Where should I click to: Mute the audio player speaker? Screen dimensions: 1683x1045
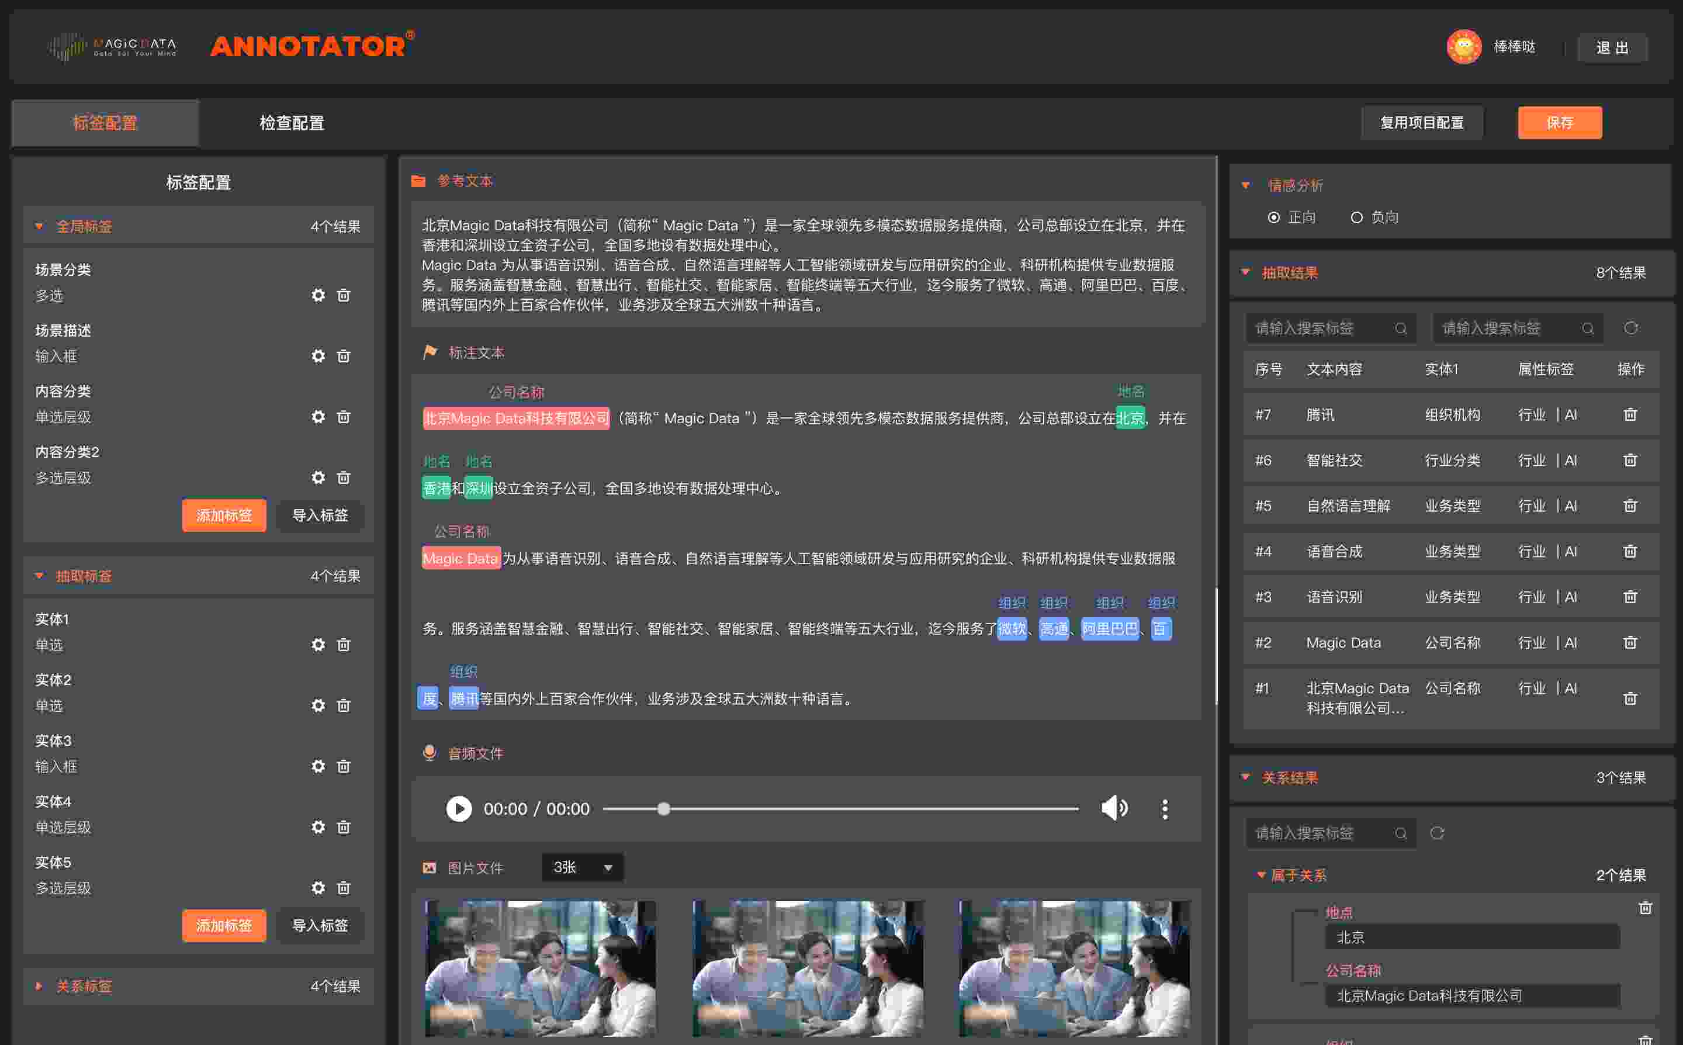coord(1114,808)
